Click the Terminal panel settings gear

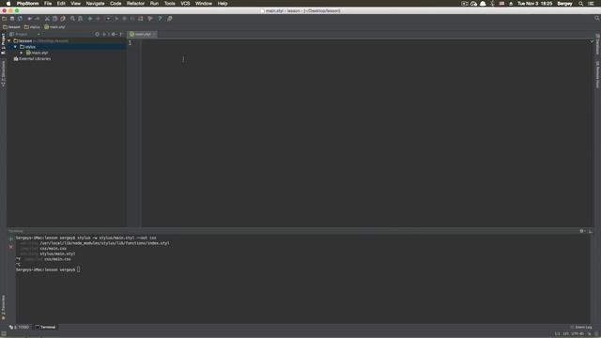[x=582, y=231]
